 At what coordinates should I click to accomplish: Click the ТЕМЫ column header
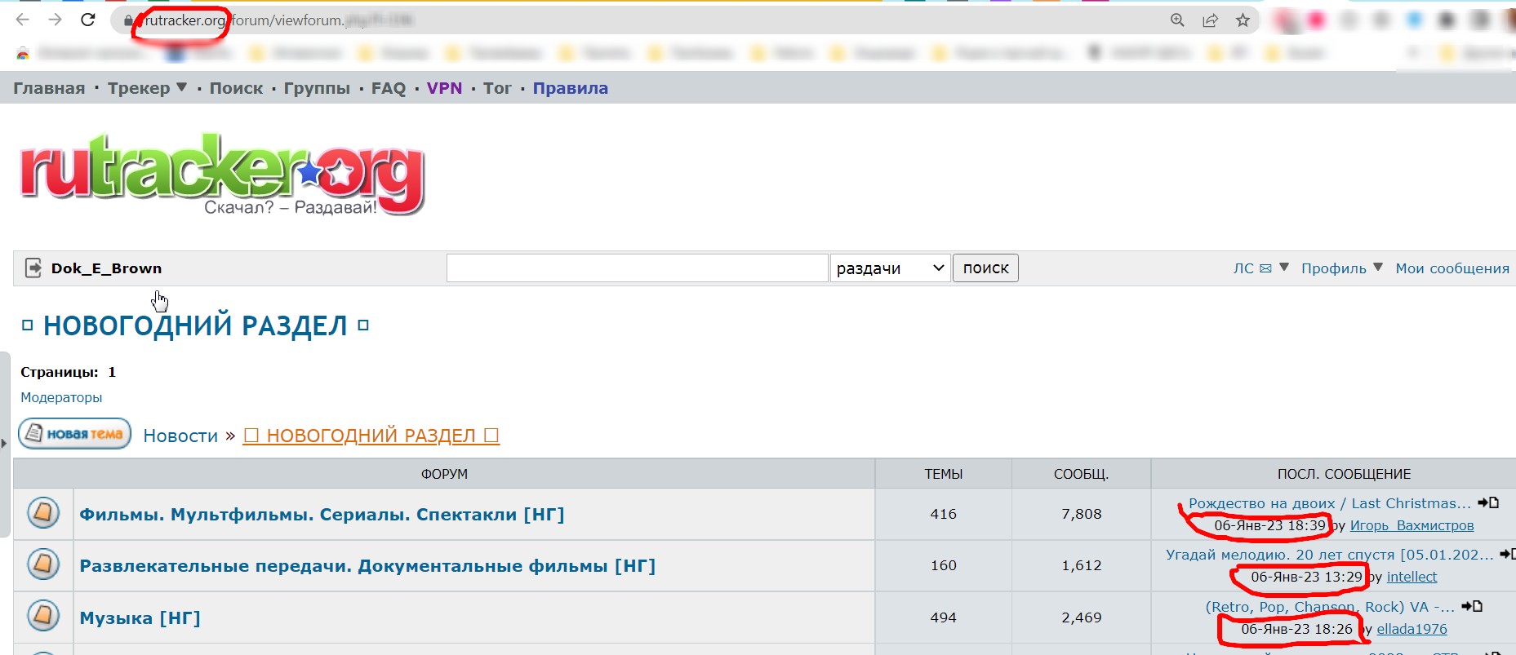tap(943, 474)
